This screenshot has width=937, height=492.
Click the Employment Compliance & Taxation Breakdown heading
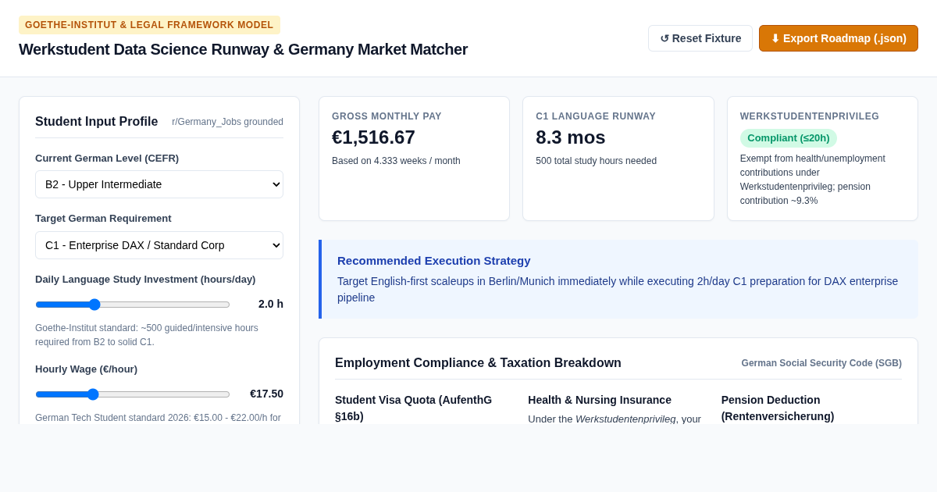[x=478, y=363]
